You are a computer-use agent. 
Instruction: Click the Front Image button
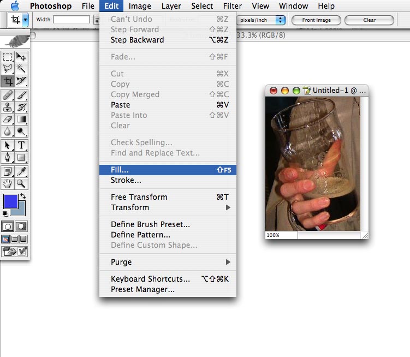(316, 20)
